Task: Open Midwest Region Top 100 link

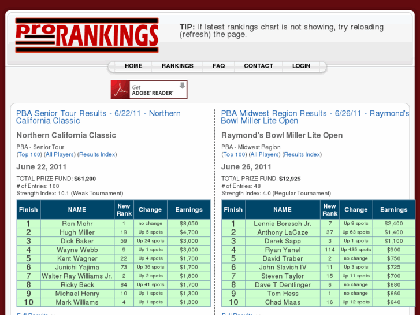Action: pos(234,154)
